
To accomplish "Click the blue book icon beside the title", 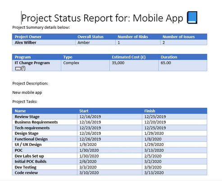I will [x=192, y=18].
